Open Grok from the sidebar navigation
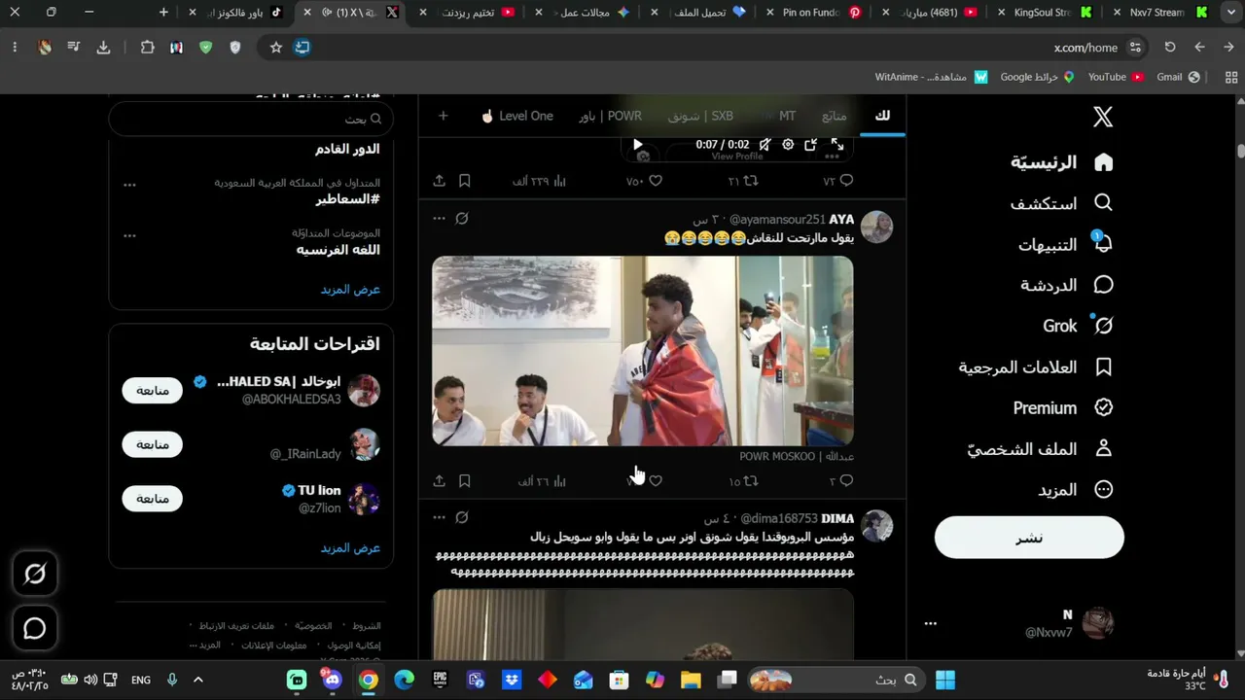Screen dimensions: 1245x700 pos(1078,326)
